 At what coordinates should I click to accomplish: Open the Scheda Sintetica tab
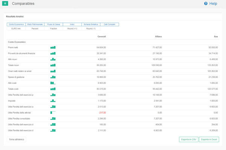(x=91, y=24)
